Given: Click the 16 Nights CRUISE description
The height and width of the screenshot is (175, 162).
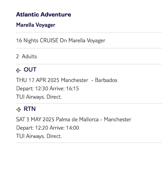Looking at the screenshot, I should point(61,41).
